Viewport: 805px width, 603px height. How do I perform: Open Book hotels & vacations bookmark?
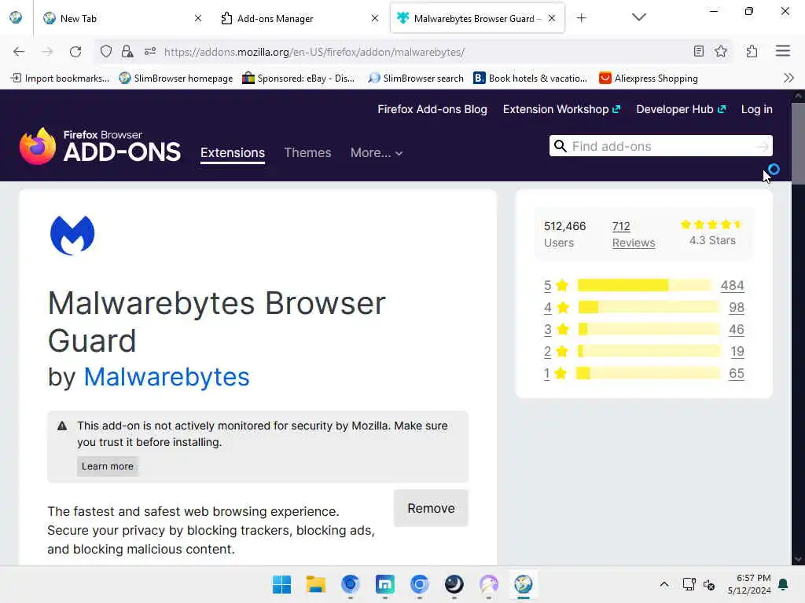pos(531,79)
